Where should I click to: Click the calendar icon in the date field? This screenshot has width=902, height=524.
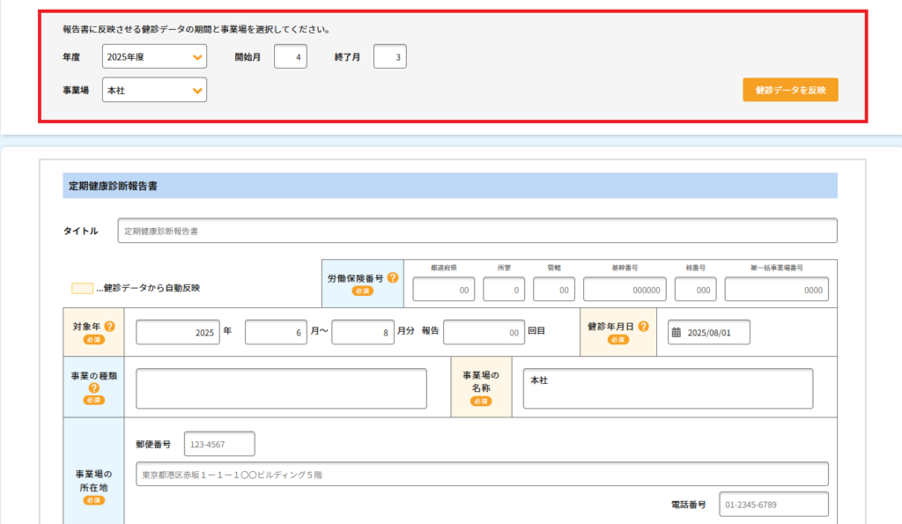tap(676, 333)
